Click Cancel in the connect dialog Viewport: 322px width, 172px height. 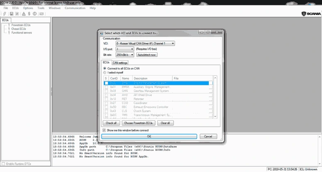click(208, 136)
